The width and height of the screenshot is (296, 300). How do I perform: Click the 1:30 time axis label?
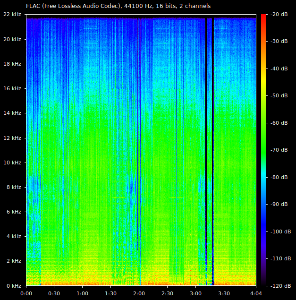[x=111, y=293]
